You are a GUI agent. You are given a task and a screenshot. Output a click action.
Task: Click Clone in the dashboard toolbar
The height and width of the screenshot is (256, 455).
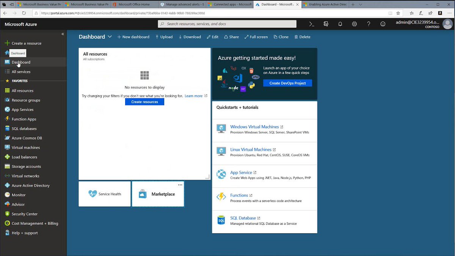tap(281, 37)
